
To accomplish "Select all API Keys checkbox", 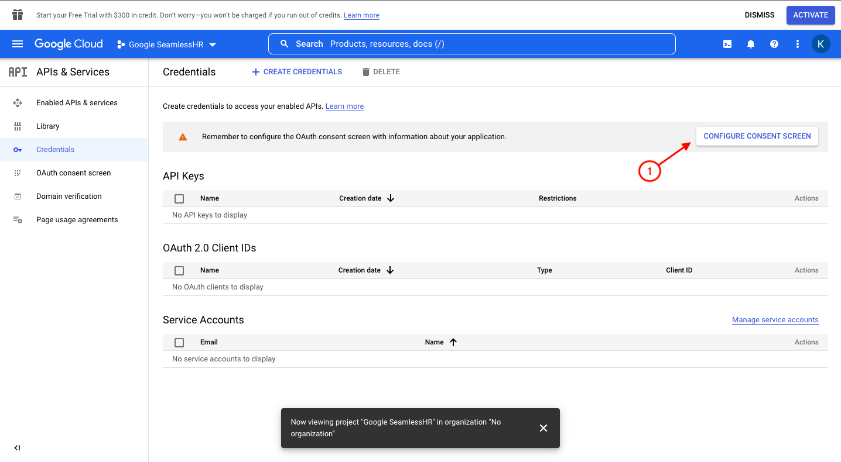I will 179,199.
